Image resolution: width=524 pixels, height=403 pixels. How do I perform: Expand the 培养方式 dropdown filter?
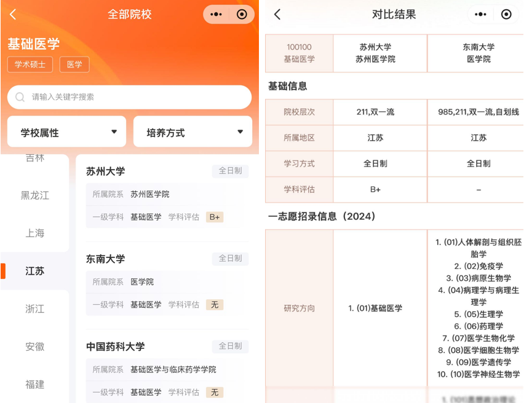coord(193,132)
